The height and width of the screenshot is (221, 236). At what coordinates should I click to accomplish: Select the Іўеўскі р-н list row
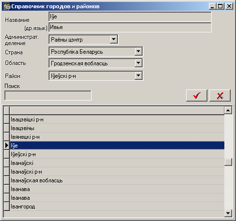(x=117, y=154)
